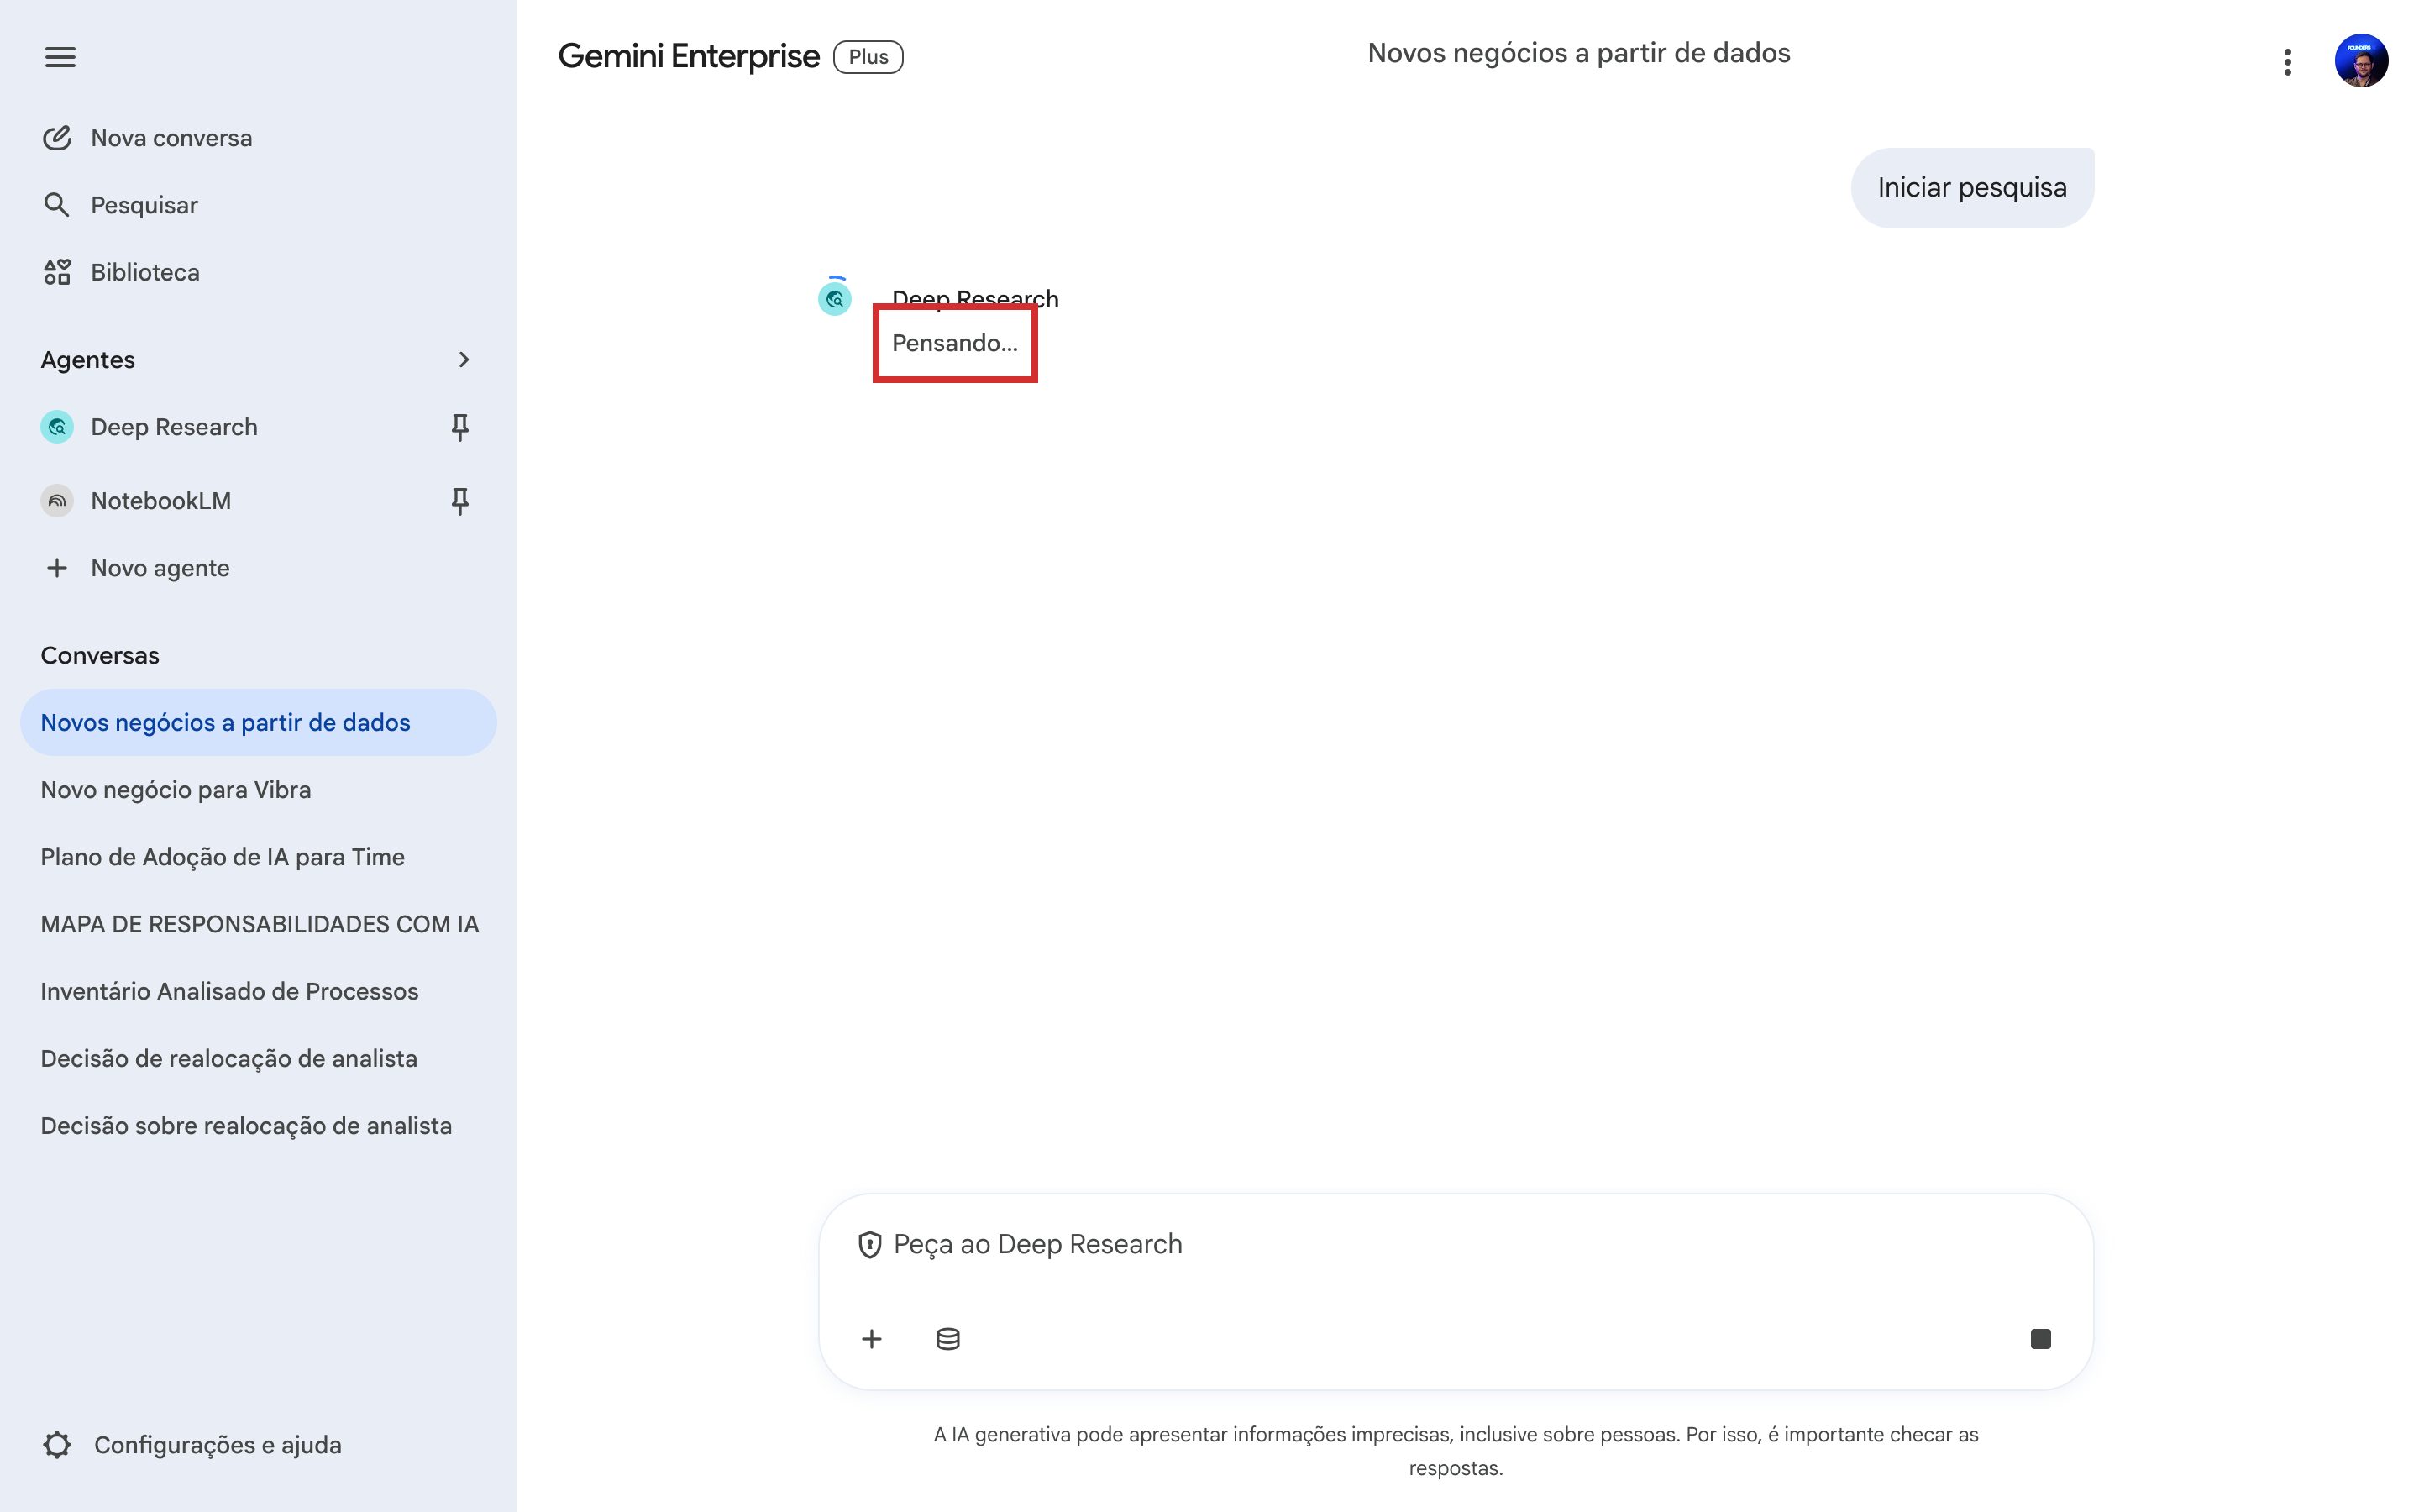Click the Conversas section heading

click(100, 655)
